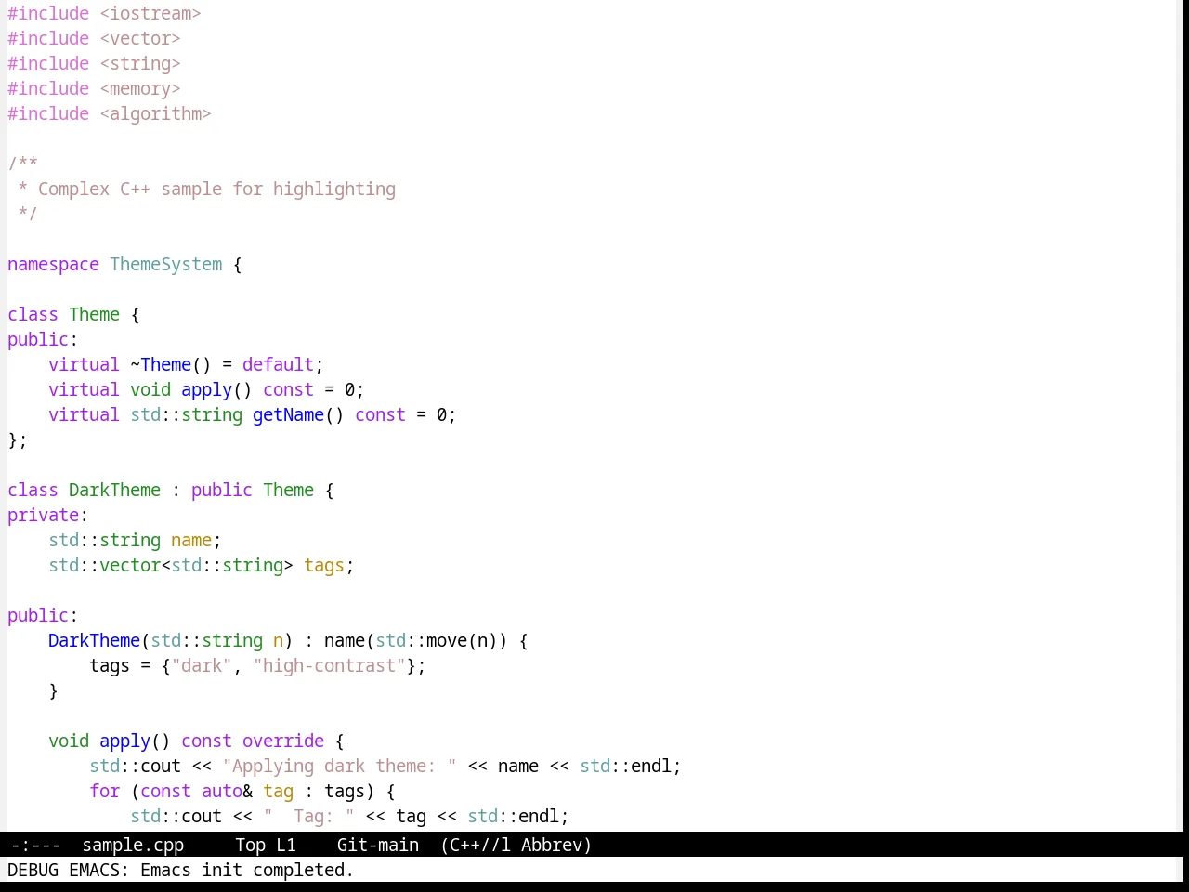Click the member variable name in "std::string name;"
This screenshot has height=892, width=1189.
point(191,540)
